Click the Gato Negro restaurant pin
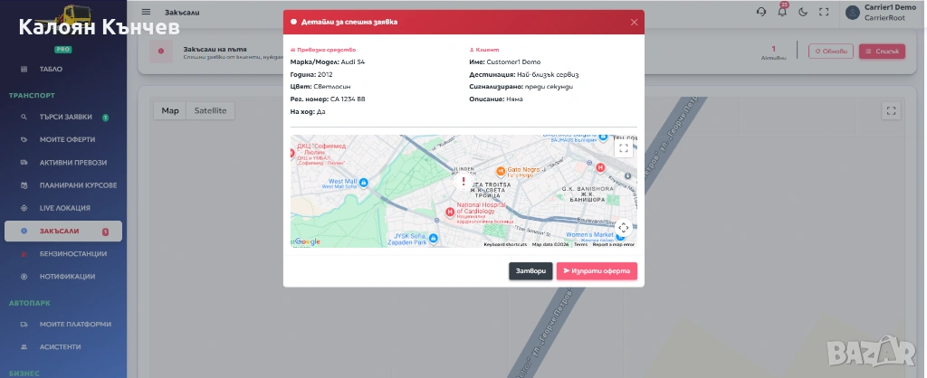The width and height of the screenshot is (927, 378). (x=500, y=171)
